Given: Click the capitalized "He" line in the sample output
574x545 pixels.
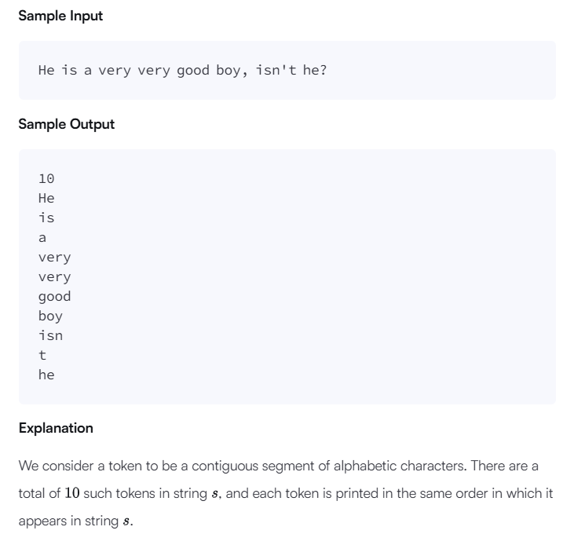Looking at the screenshot, I should (x=46, y=199).
